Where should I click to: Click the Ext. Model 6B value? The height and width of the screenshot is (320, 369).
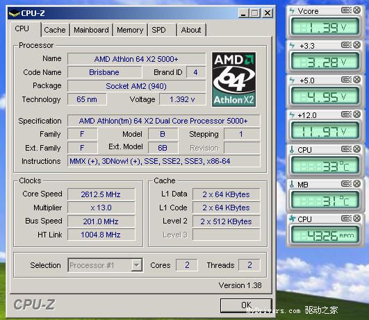163,148
